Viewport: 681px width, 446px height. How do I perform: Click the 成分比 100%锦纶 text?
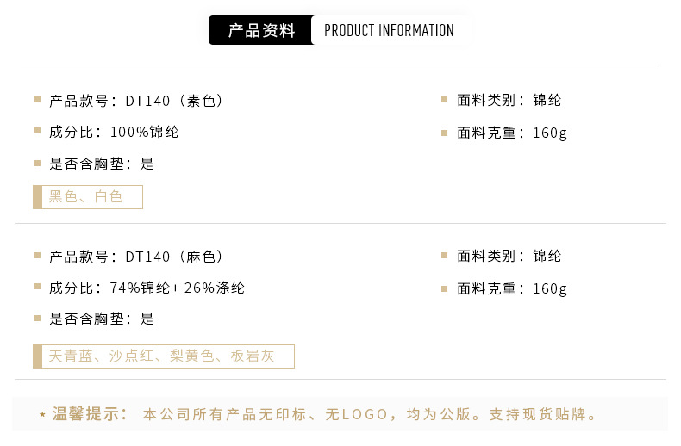pos(114,132)
